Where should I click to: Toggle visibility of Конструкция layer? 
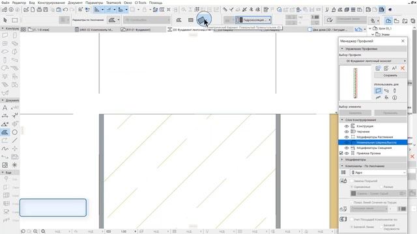click(x=347, y=126)
